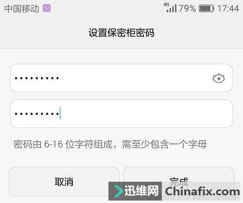Click the 迅维网 watermark logo
243x203 pixels.
(x=135, y=191)
